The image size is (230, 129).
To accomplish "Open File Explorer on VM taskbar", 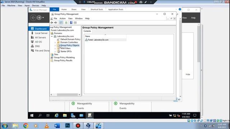I will click(x=65, y=115).
